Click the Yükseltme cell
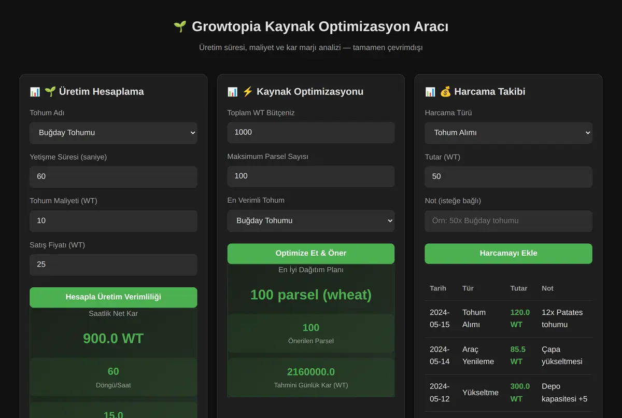 [x=480, y=393]
